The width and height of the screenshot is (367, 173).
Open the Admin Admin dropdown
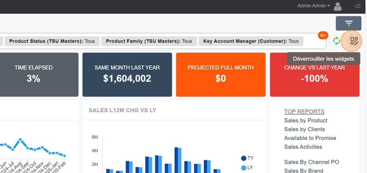click(314, 6)
